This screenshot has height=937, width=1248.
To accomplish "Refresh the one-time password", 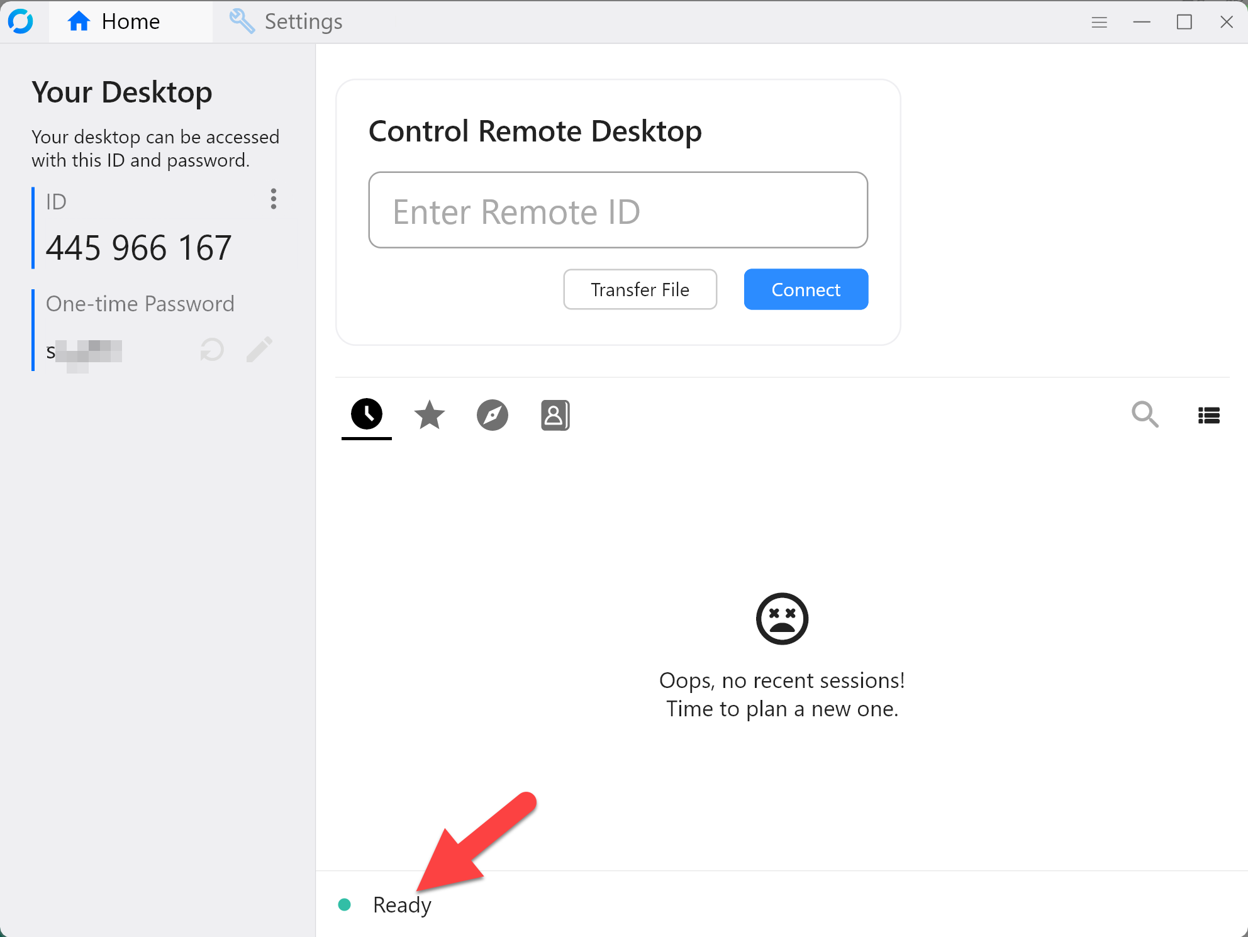I will [212, 350].
